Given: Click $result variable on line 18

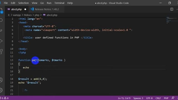Looking at the screenshot, I should pos(24,79).
